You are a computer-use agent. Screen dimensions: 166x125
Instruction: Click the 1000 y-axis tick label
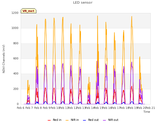[x=15, y=28]
